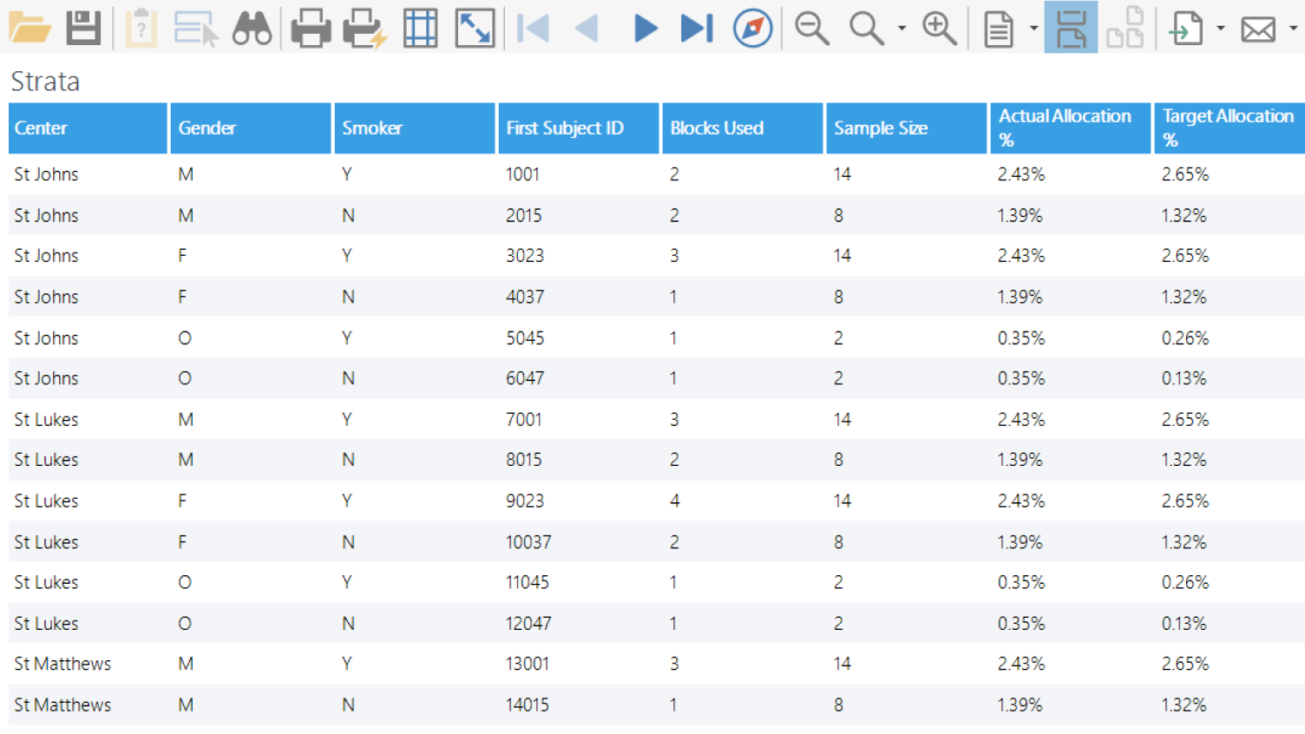Open the page setup grid options
1305x734 pixels.
point(421,28)
